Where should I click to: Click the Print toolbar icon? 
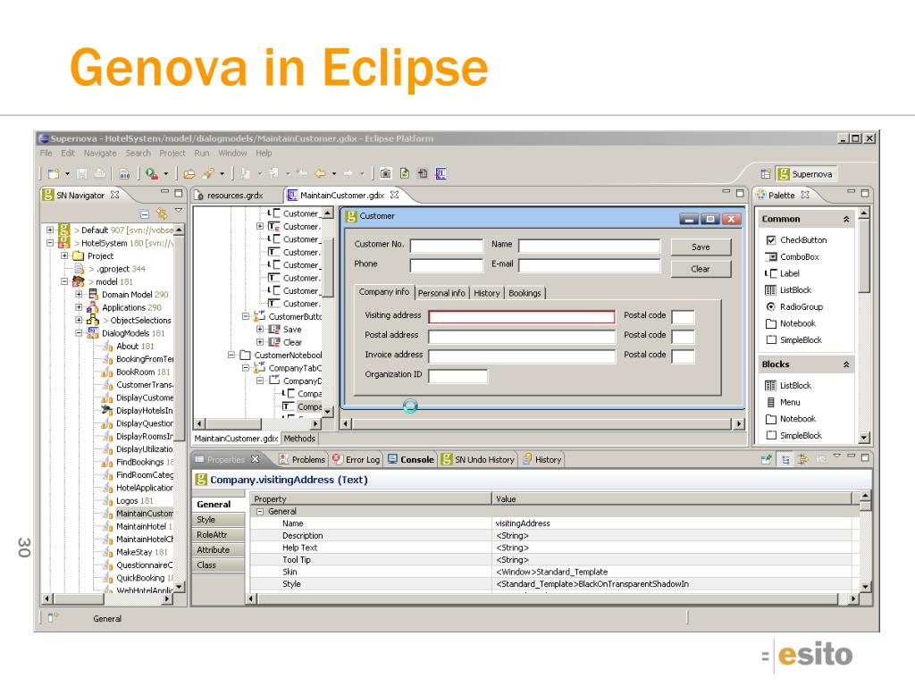point(100,173)
